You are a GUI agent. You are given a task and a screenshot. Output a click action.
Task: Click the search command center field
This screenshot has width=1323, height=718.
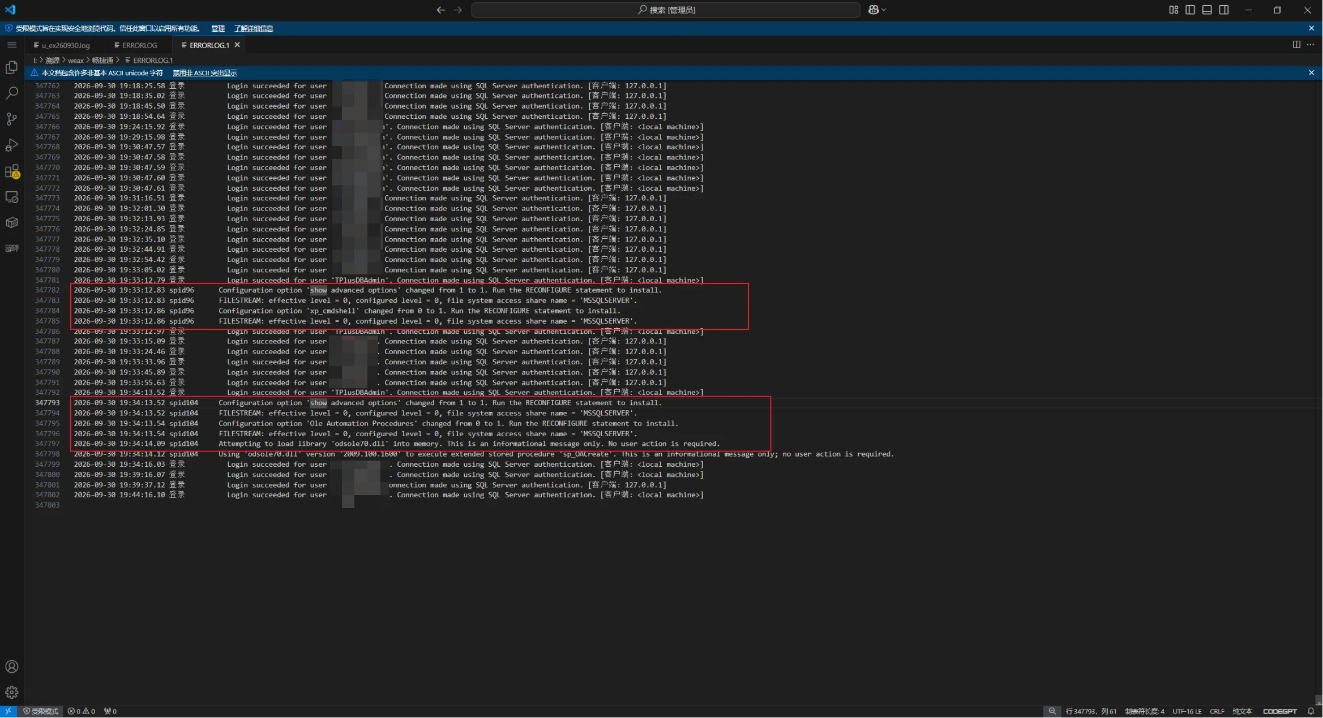click(666, 10)
